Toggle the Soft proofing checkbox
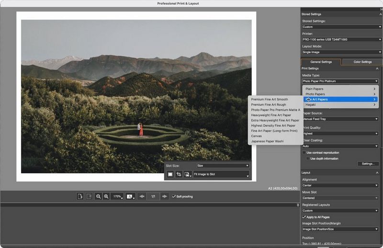Image resolution: width=383 pixels, height=248 pixels. click(174, 196)
